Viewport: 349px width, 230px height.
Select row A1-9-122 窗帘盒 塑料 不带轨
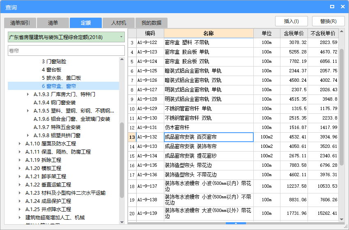pyautogui.click(x=233, y=43)
